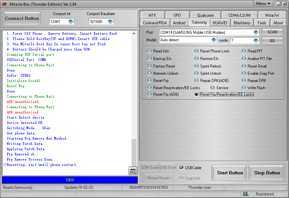The width and height of the screenshot is (289, 198).
Task: Select the Read Info radio button
Action: click(149, 51)
